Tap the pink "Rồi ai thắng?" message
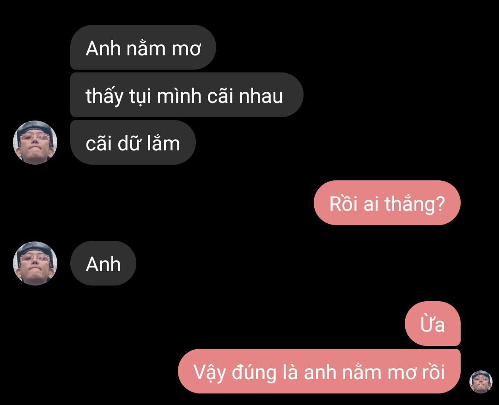This screenshot has height=405, width=499. pyautogui.click(x=387, y=202)
